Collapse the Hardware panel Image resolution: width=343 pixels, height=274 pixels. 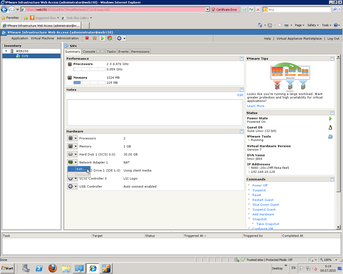(242, 131)
